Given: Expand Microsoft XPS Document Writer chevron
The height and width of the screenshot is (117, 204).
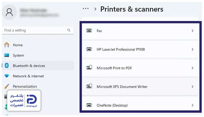Looking at the screenshot, I should (x=192, y=87).
